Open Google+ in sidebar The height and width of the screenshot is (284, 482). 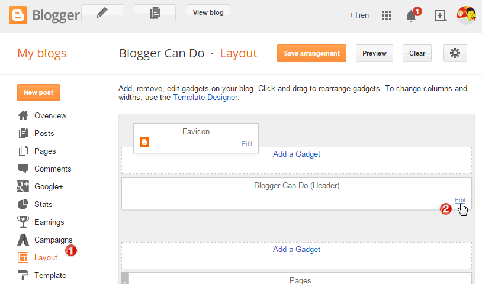point(49,187)
